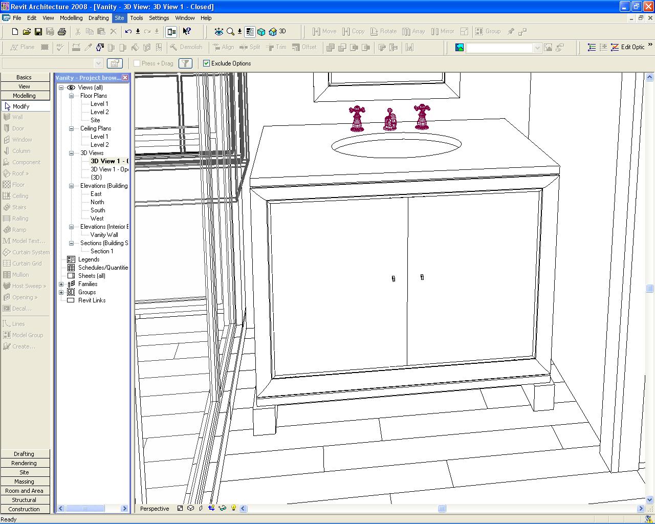Expand the Groups node in project browser
This screenshot has height=524, width=655.
pyautogui.click(x=61, y=292)
